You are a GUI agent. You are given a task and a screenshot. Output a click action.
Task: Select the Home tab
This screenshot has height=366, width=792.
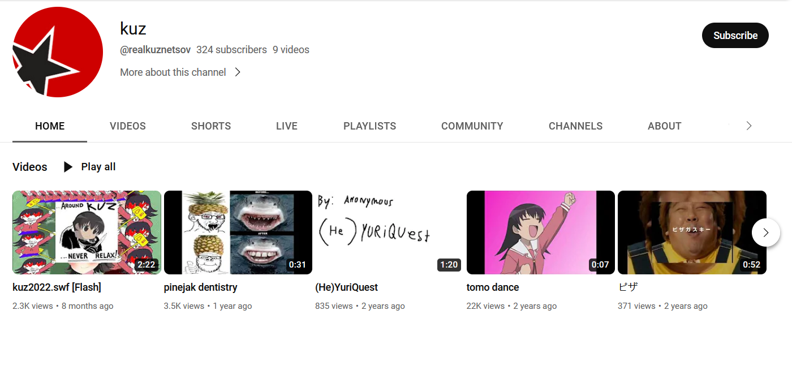[x=50, y=126]
